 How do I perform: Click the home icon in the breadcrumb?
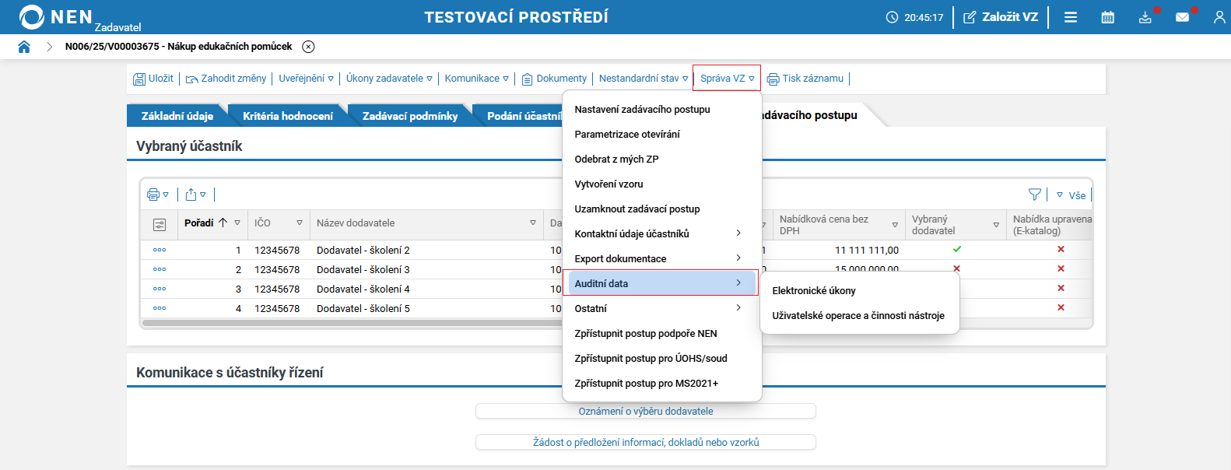[x=24, y=47]
